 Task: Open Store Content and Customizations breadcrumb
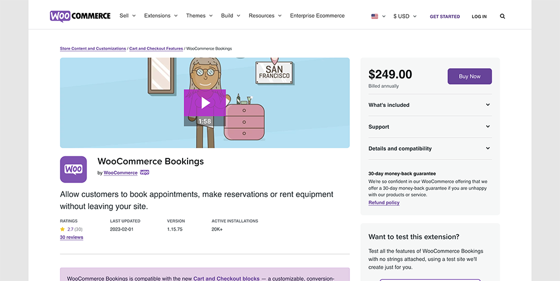click(93, 49)
